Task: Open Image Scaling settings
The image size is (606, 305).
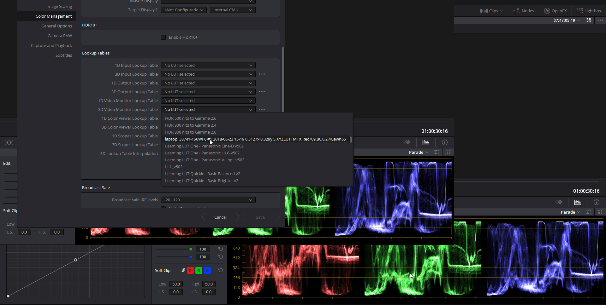Action: pyautogui.click(x=59, y=6)
